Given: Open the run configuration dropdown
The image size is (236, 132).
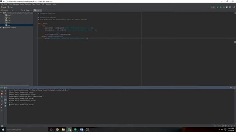Looking at the screenshot, I should click(213, 7).
